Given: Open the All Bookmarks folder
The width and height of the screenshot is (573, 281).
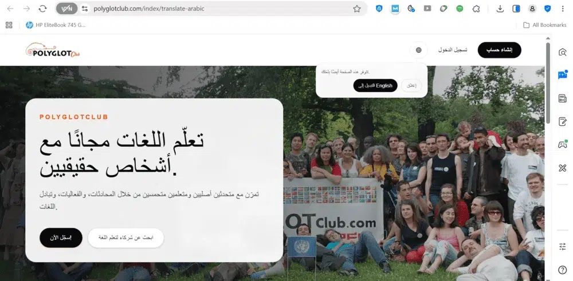Looking at the screenshot, I should click(544, 25).
